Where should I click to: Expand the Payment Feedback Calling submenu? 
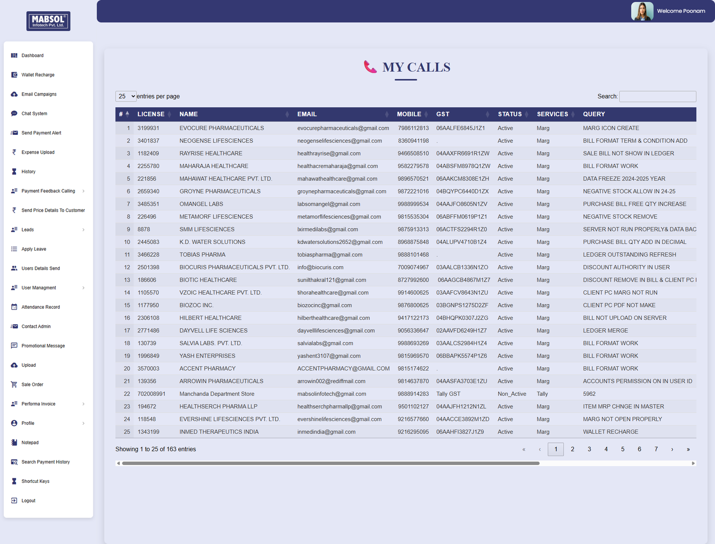click(84, 191)
